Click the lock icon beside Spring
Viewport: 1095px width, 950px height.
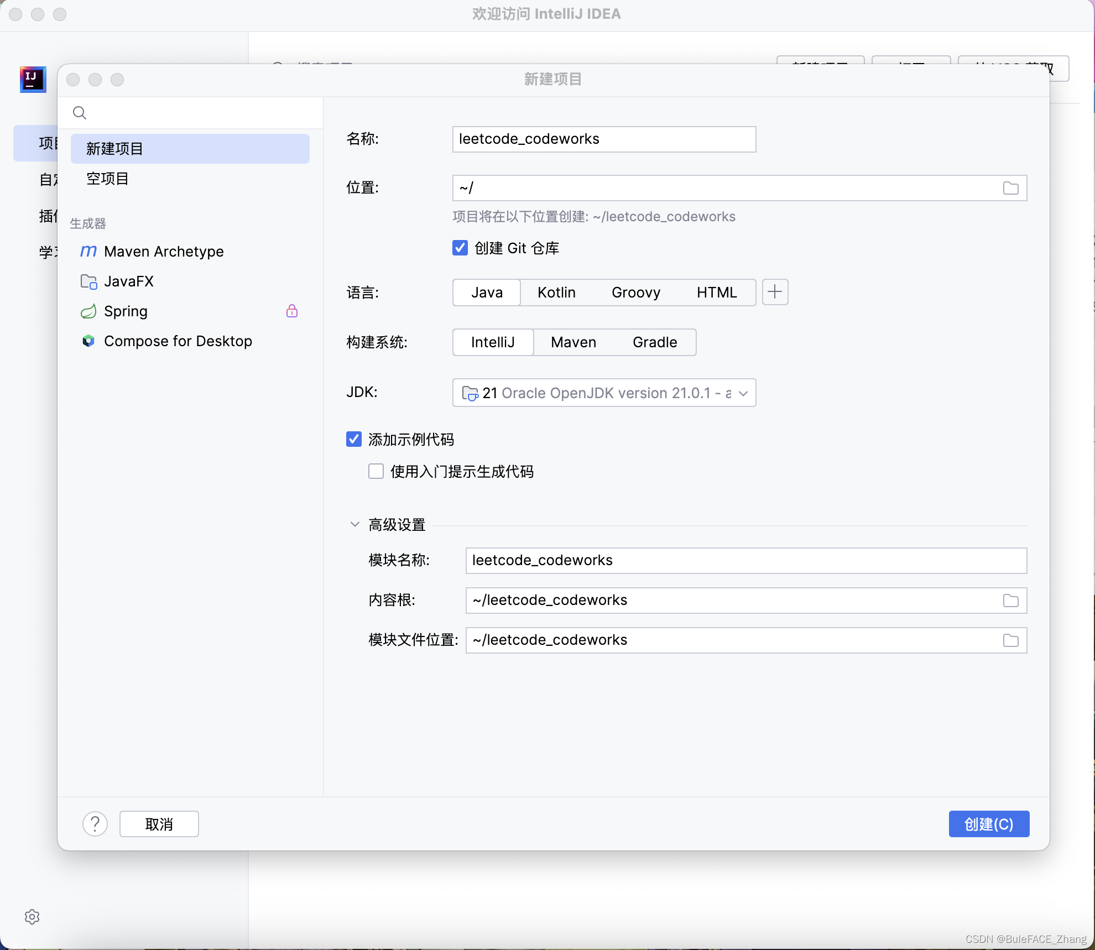click(x=292, y=311)
